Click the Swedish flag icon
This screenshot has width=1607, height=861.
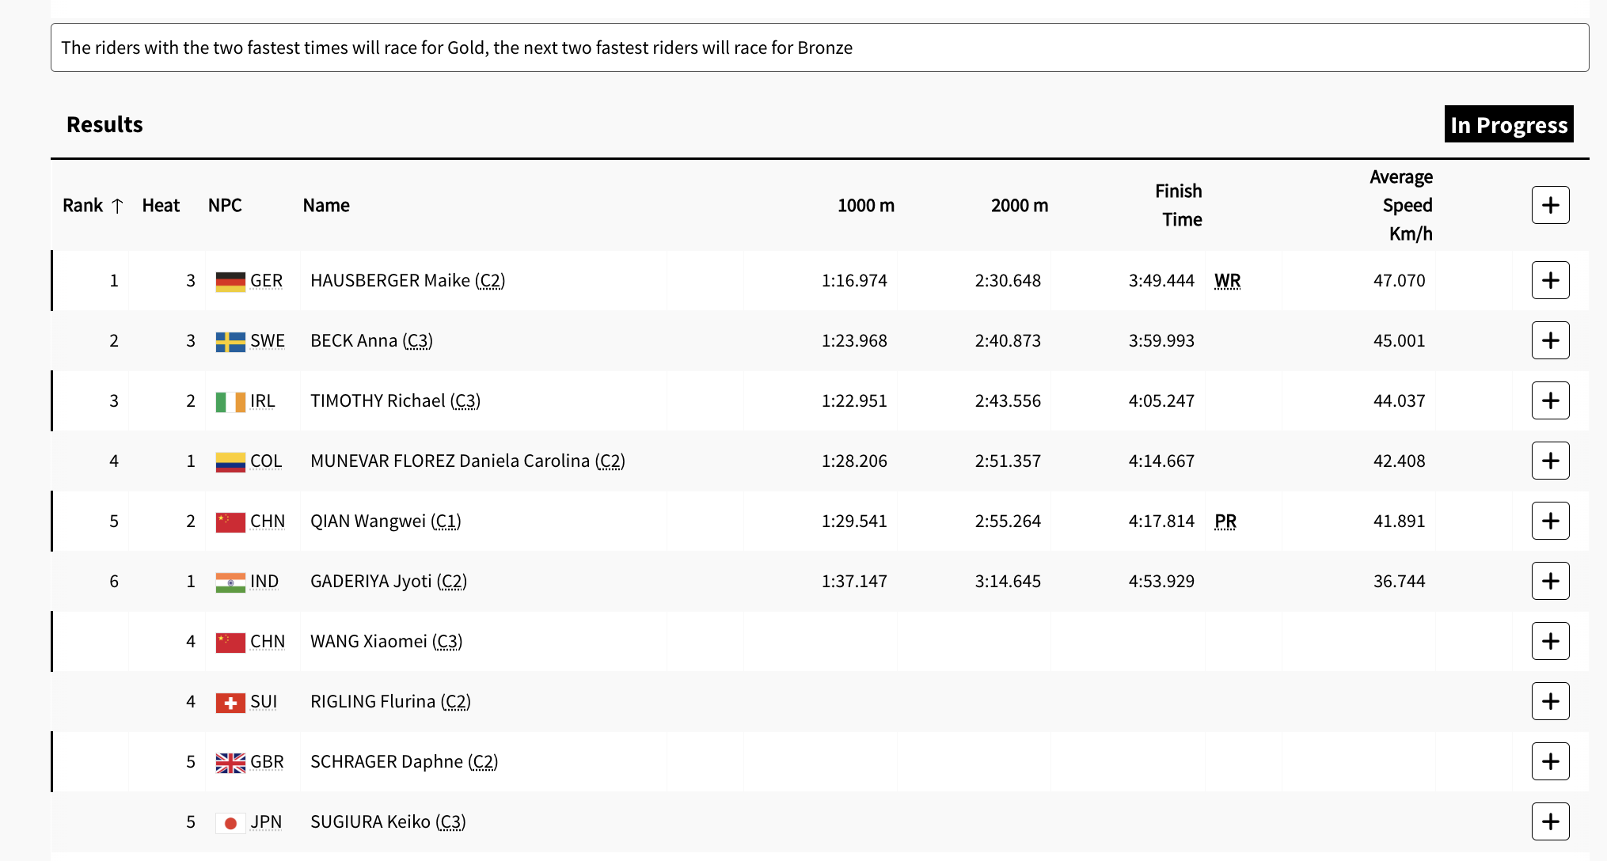[x=230, y=342]
